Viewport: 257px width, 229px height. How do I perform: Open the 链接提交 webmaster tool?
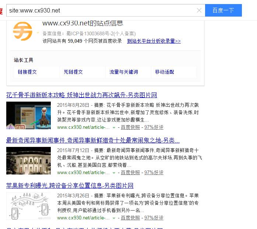(x=27, y=72)
